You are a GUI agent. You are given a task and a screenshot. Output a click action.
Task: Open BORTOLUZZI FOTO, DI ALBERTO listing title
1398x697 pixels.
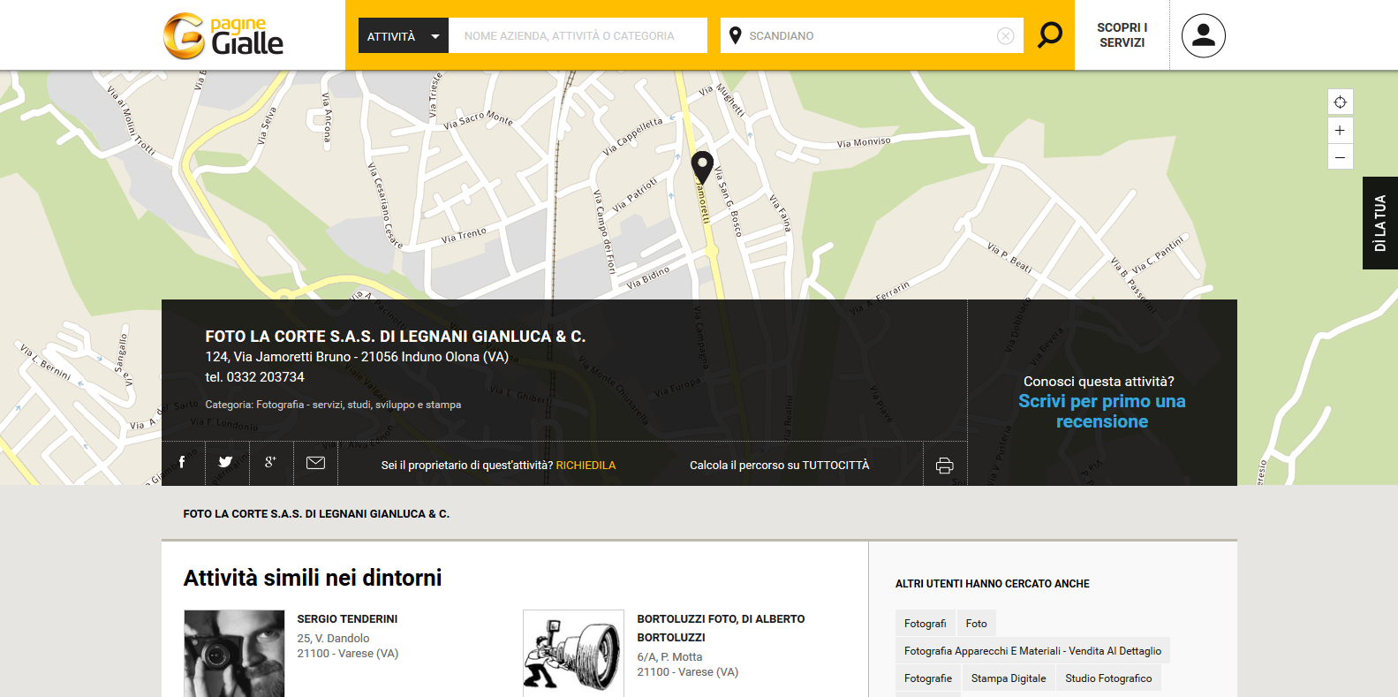721,628
